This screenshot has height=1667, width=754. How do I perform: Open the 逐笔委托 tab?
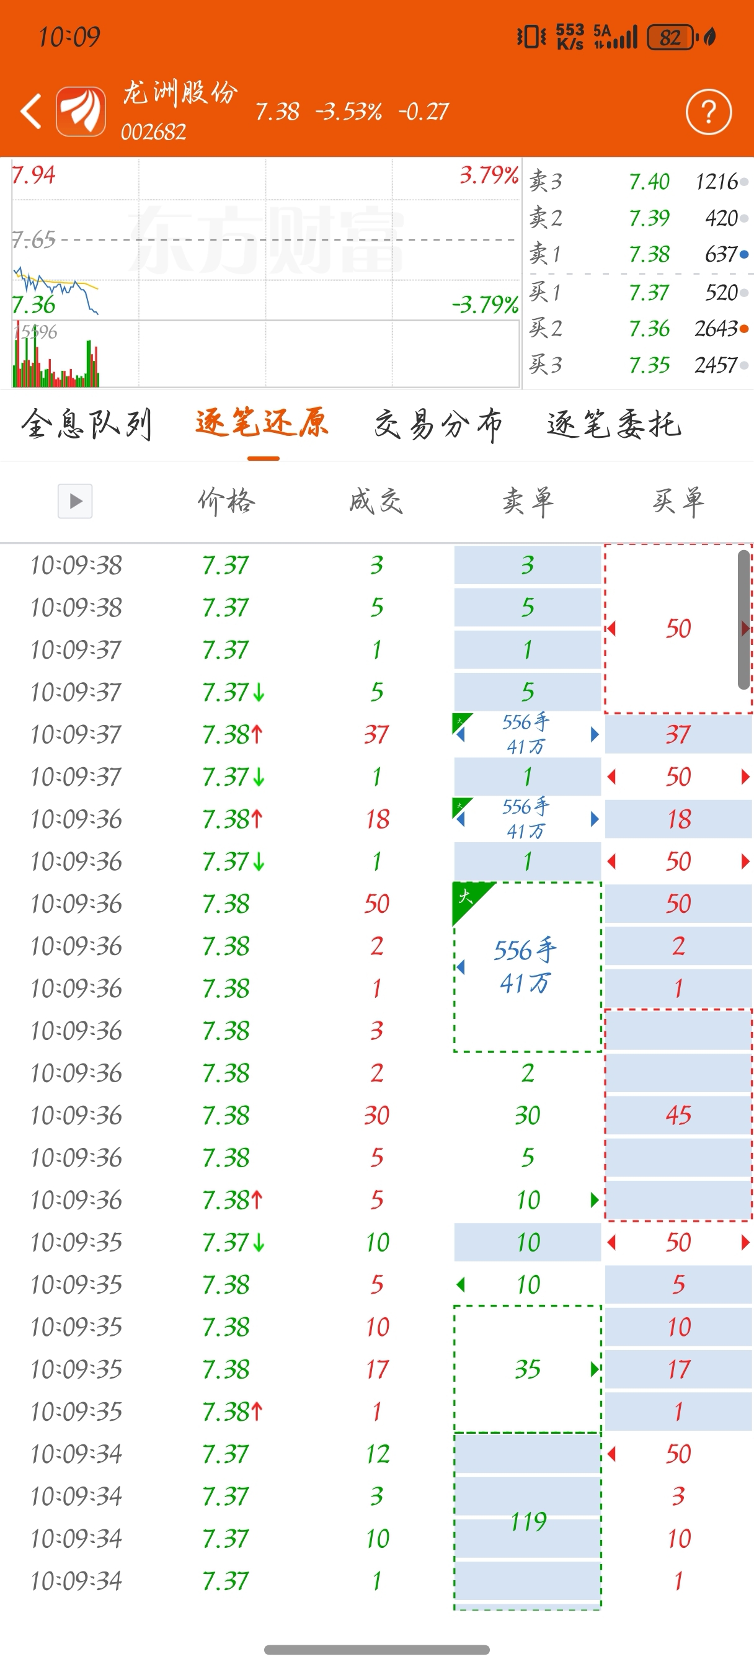[614, 425]
